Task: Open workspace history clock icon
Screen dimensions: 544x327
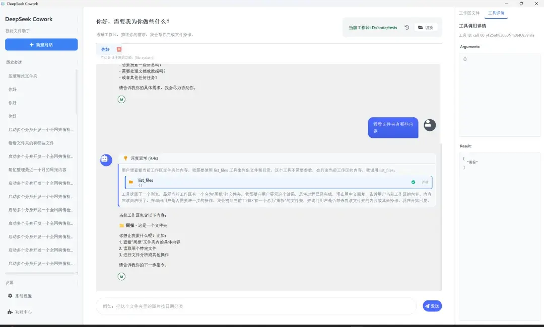Action: tap(406, 27)
